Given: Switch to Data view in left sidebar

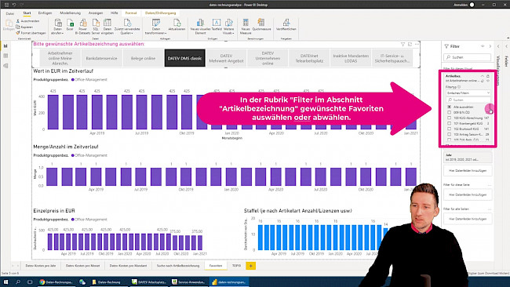Looking at the screenshot, I should [5, 56].
